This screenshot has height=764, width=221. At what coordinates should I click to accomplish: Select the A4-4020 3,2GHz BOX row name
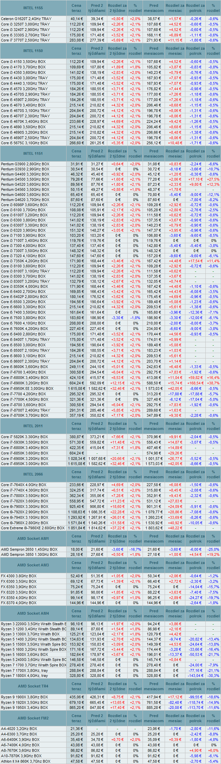tap(19, 729)
